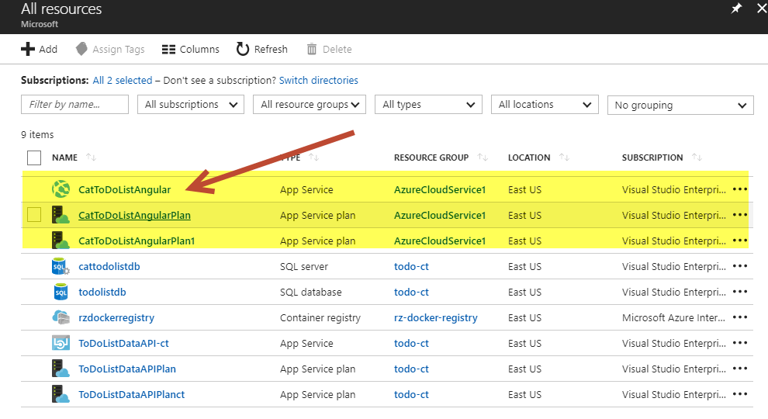Click the rzdockerregistry container registry icon
768x419 pixels.
click(61, 317)
